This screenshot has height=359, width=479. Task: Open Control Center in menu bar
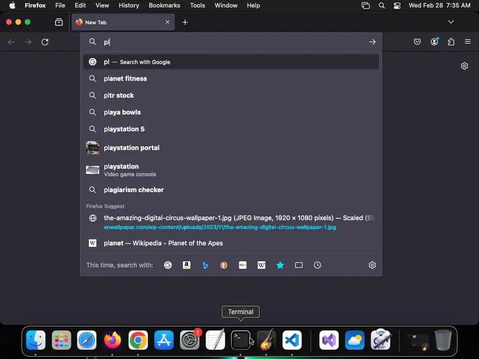coord(397,5)
